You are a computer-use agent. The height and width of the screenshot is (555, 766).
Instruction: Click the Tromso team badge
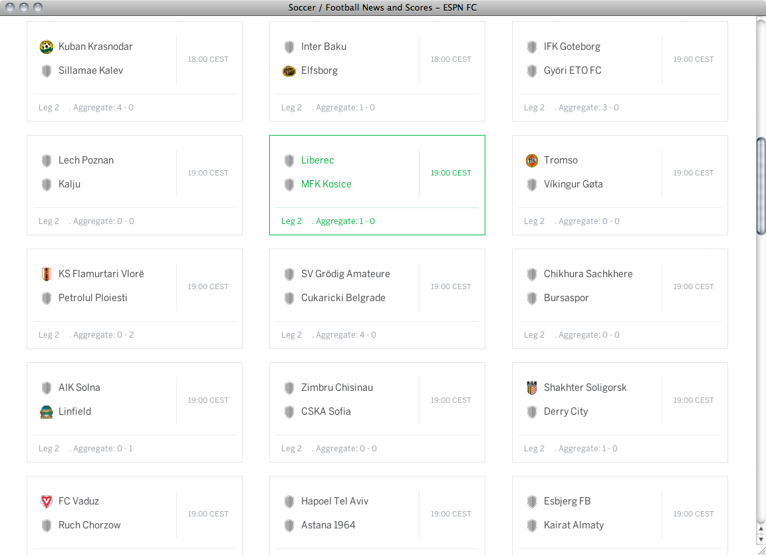pos(532,160)
